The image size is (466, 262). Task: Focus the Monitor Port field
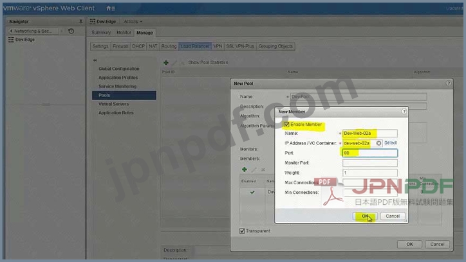pos(369,163)
